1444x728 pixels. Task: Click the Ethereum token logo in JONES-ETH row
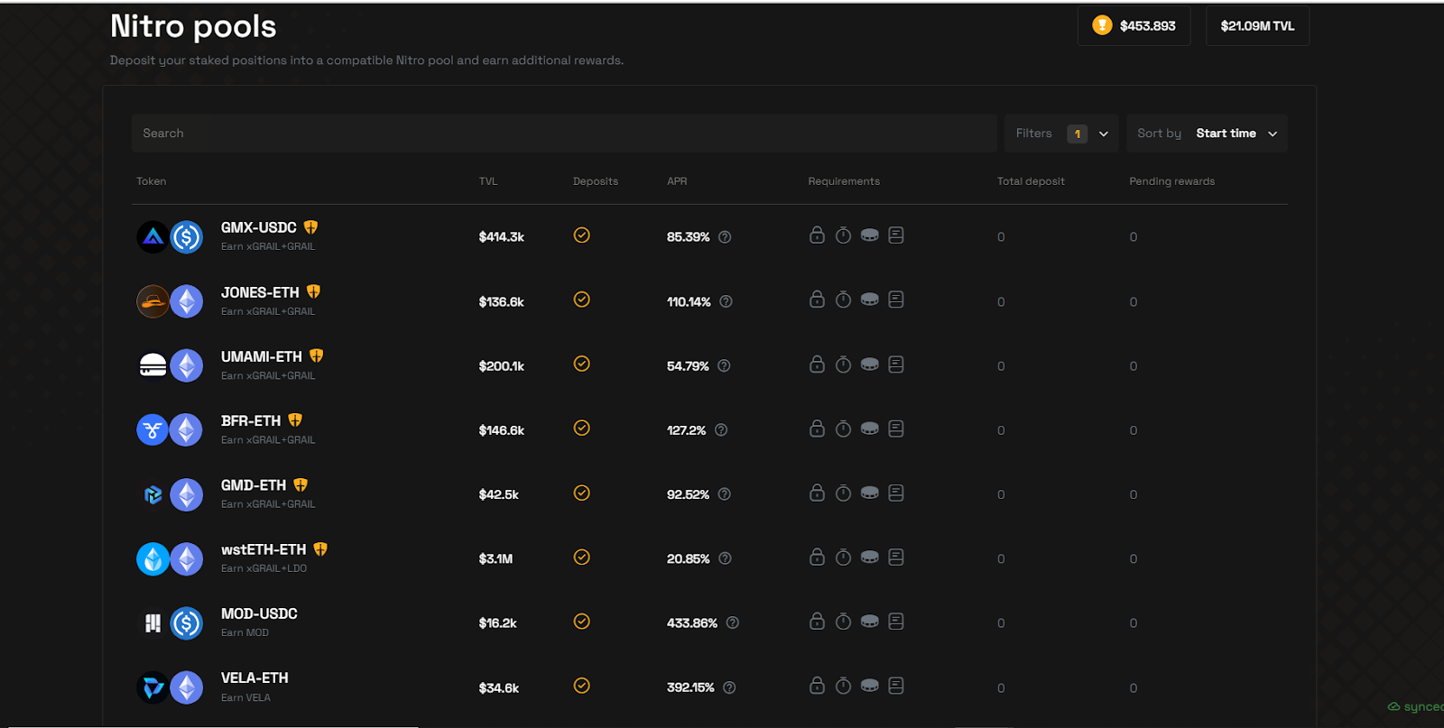(187, 301)
